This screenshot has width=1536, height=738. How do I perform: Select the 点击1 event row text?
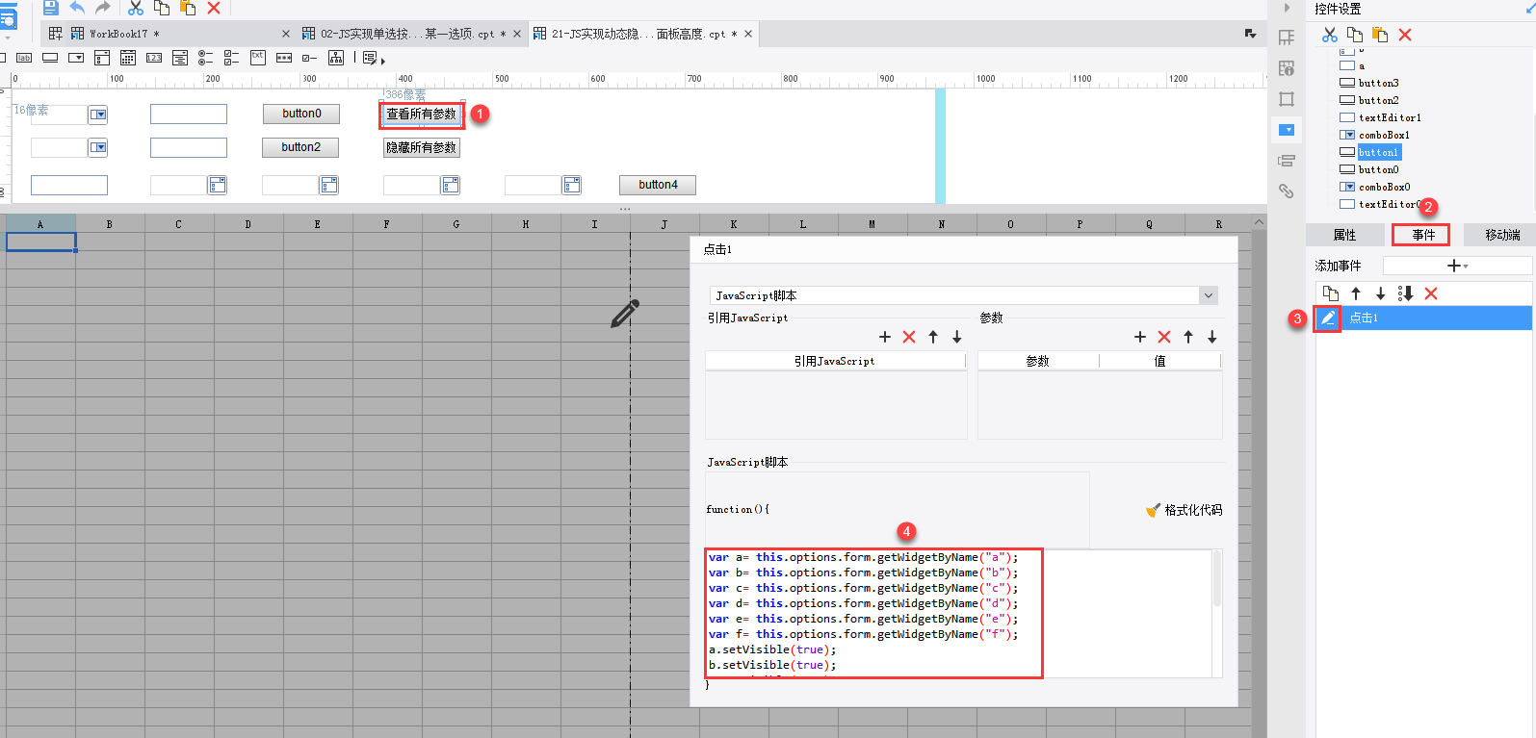(1364, 318)
